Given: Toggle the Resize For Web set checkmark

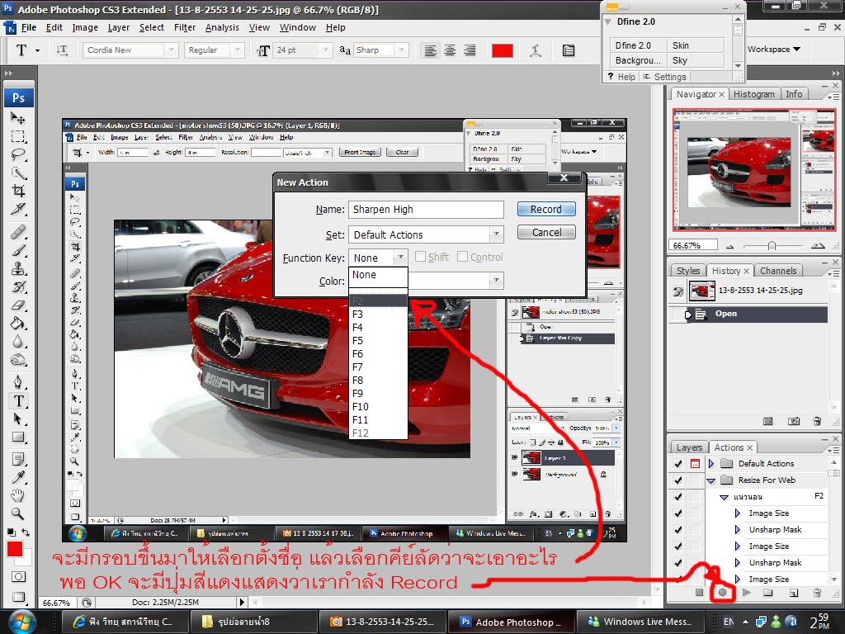Looking at the screenshot, I should point(678,480).
